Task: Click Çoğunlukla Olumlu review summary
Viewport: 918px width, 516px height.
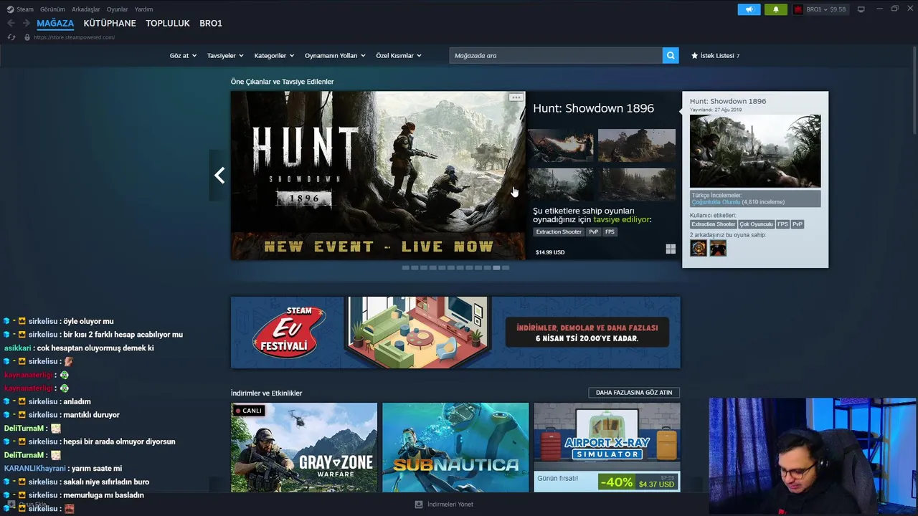Action: tap(715, 202)
